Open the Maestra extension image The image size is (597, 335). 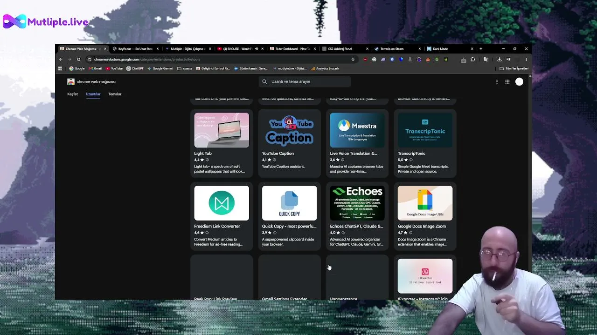[x=357, y=130]
